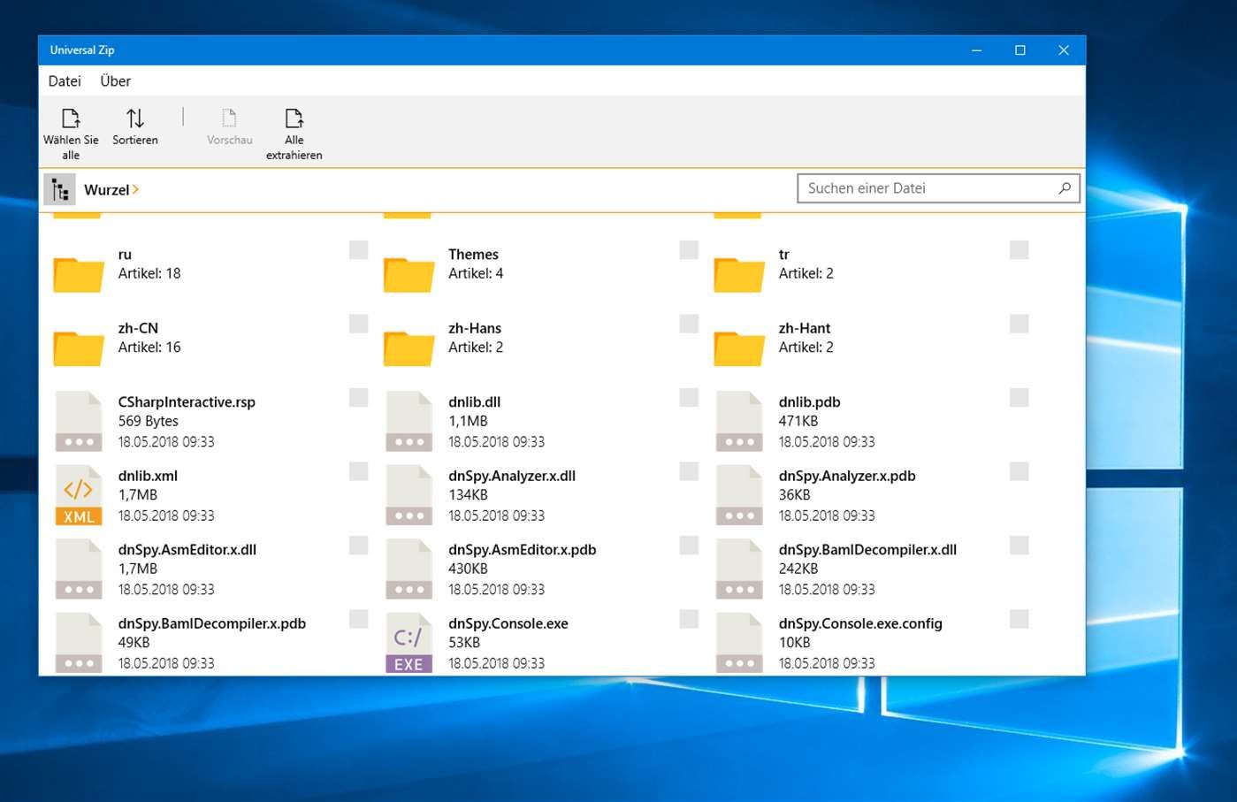This screenshot has height=802, width=1237.
Task: Click the Wählen Sie alle toolbar icon
Action: (x=71, y=118)
